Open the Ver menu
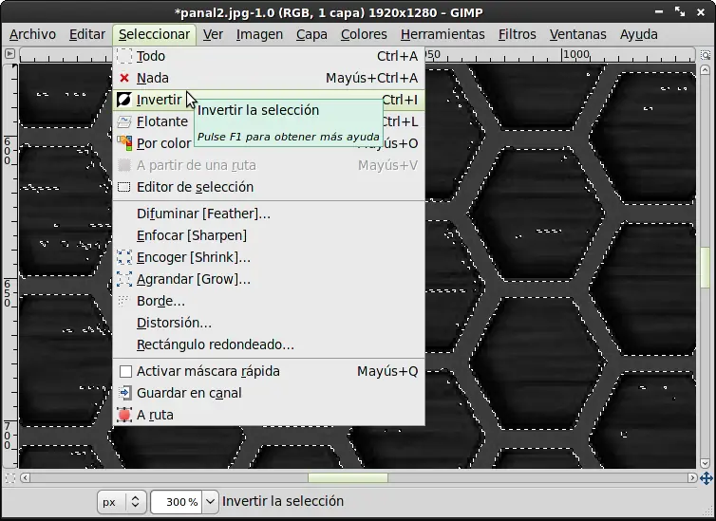 click(x=214, y=35)
